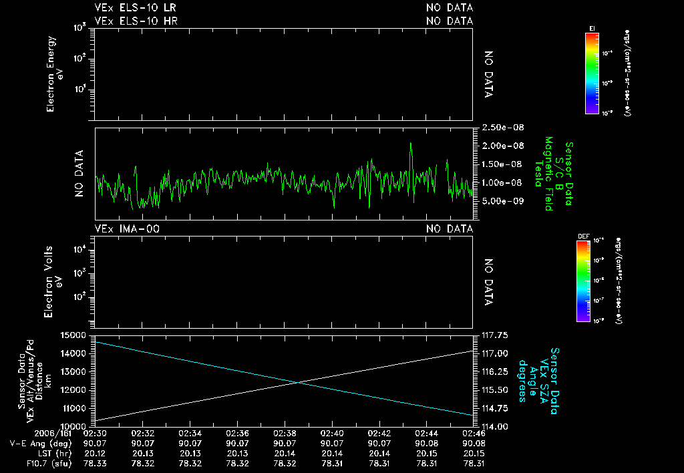
Task: Click the Electron Volts eV axis title
Action: 53,282
